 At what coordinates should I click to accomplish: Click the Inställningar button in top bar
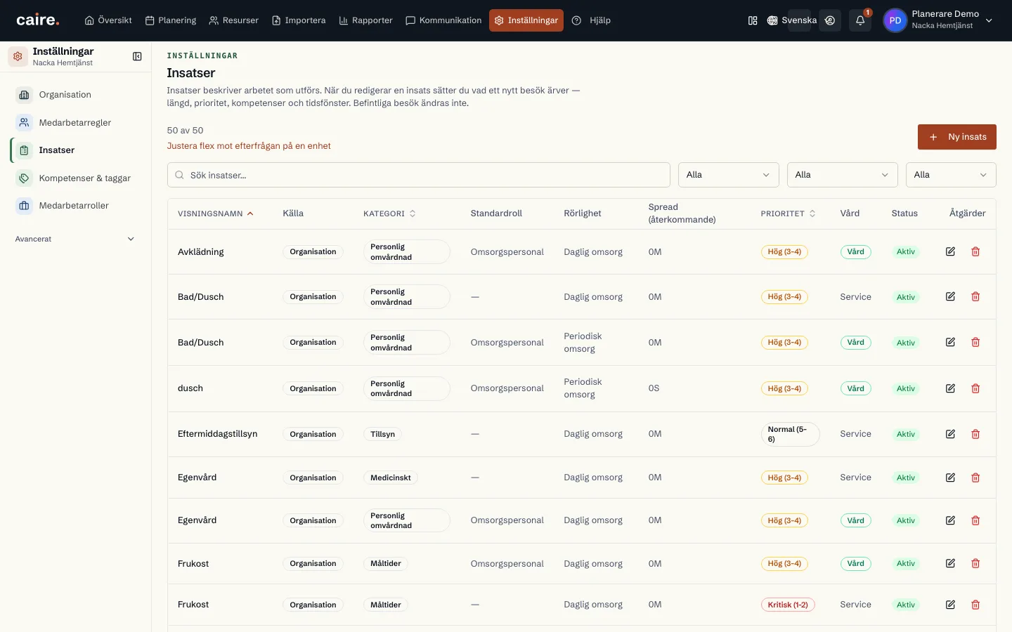[x=526, y=20]
